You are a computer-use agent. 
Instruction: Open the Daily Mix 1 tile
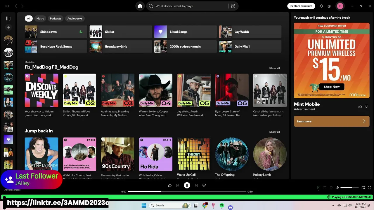pos(250,46)
